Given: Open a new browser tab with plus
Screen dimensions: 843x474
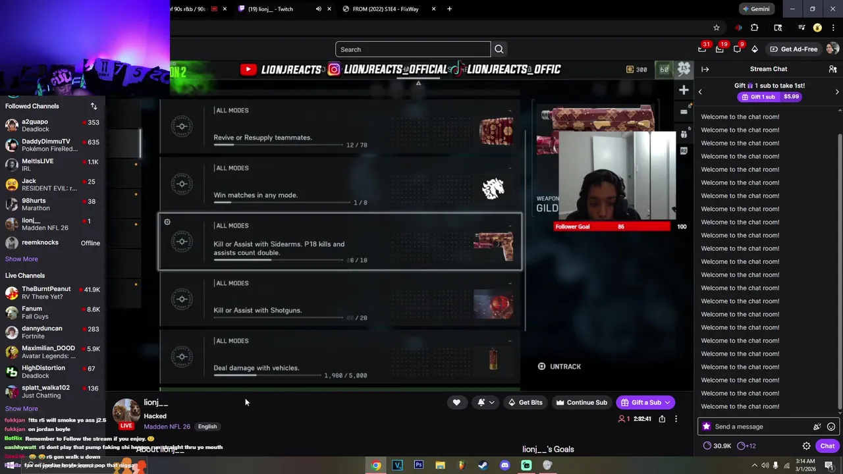Looking at the screenshot, I should 449,9.
